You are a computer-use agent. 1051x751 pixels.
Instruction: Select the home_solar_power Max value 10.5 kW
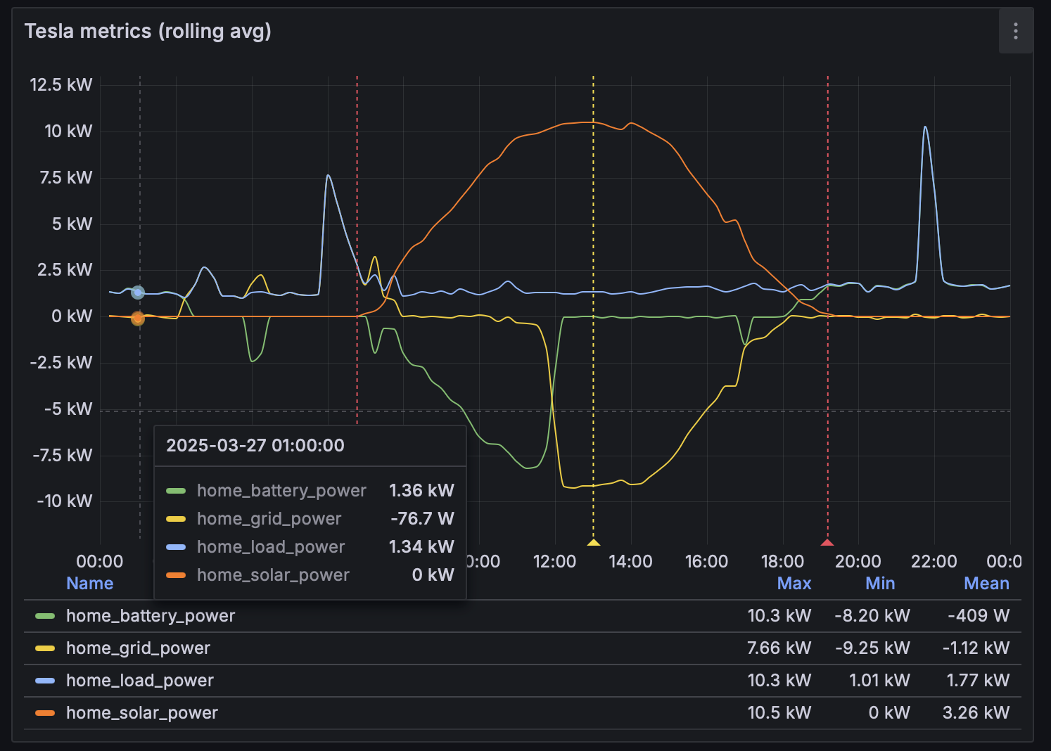[779, 713]
